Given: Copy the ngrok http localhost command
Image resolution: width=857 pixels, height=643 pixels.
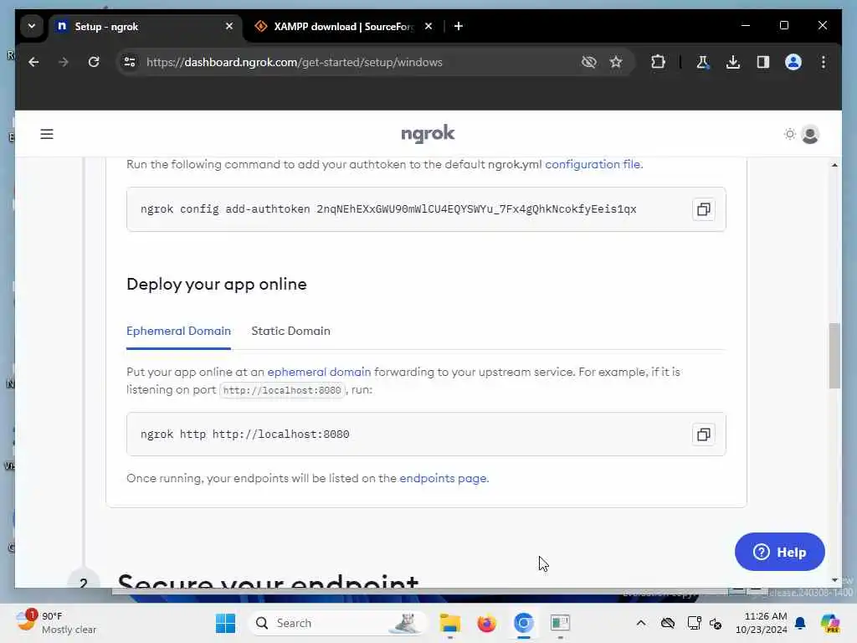Looking at the screenshot, I should [x=703, y=435].
